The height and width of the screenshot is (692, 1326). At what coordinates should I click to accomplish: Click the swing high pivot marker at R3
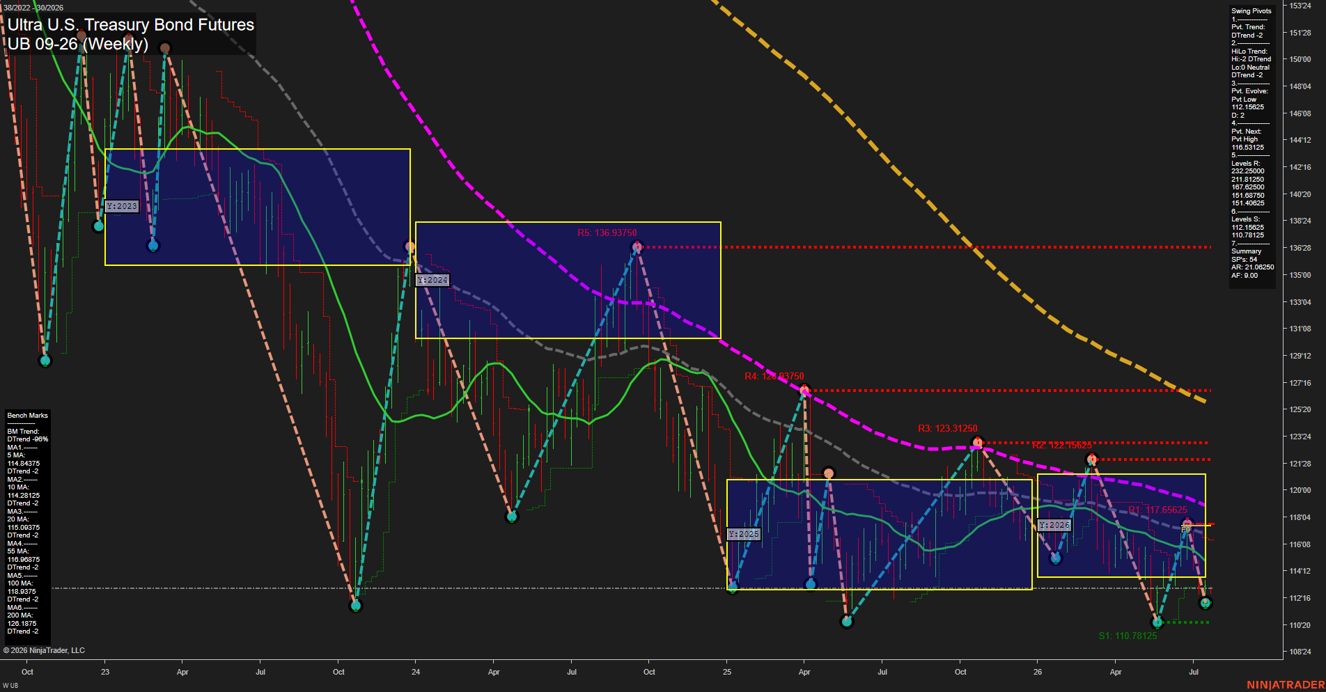pos(978,443)
